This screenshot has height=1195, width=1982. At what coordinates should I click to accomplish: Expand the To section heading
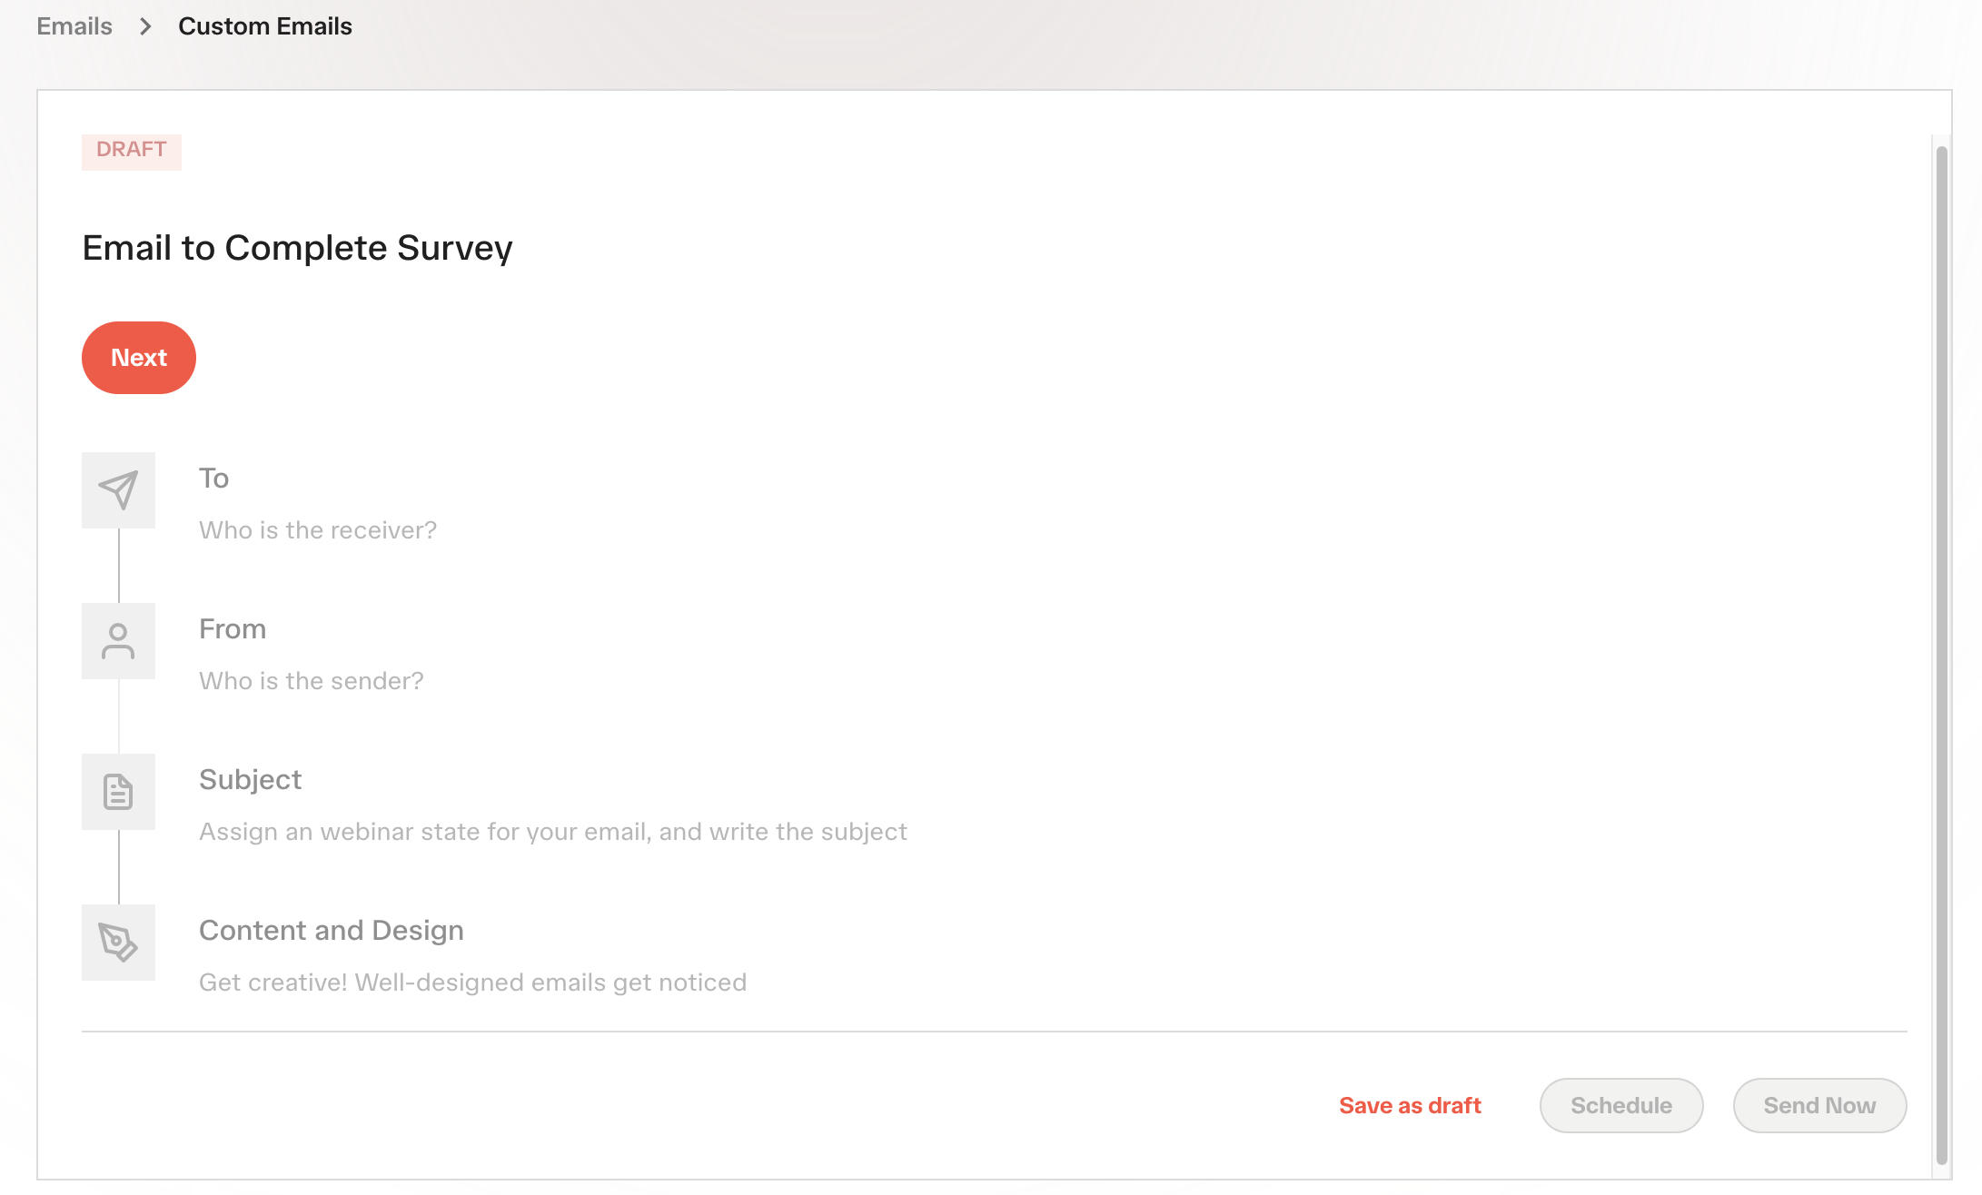coord(214,479)
